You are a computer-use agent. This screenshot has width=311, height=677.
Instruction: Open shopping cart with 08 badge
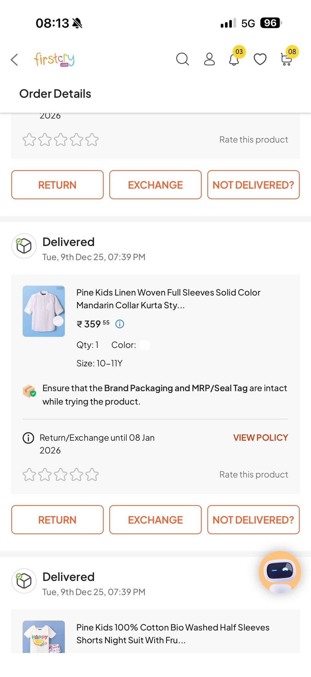click(286, 59)
